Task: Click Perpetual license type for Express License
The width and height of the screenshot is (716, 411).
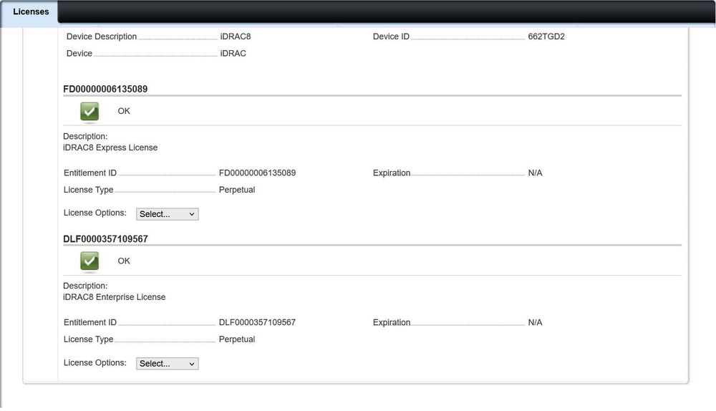Action: click(236, 190)
